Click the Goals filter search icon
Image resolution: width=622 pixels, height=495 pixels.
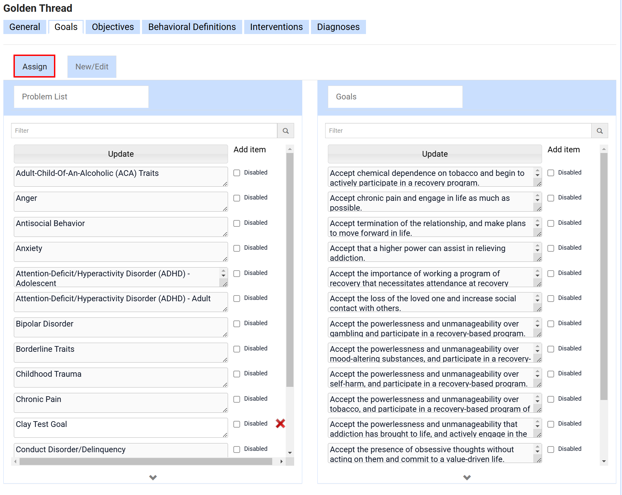[599, 131]
